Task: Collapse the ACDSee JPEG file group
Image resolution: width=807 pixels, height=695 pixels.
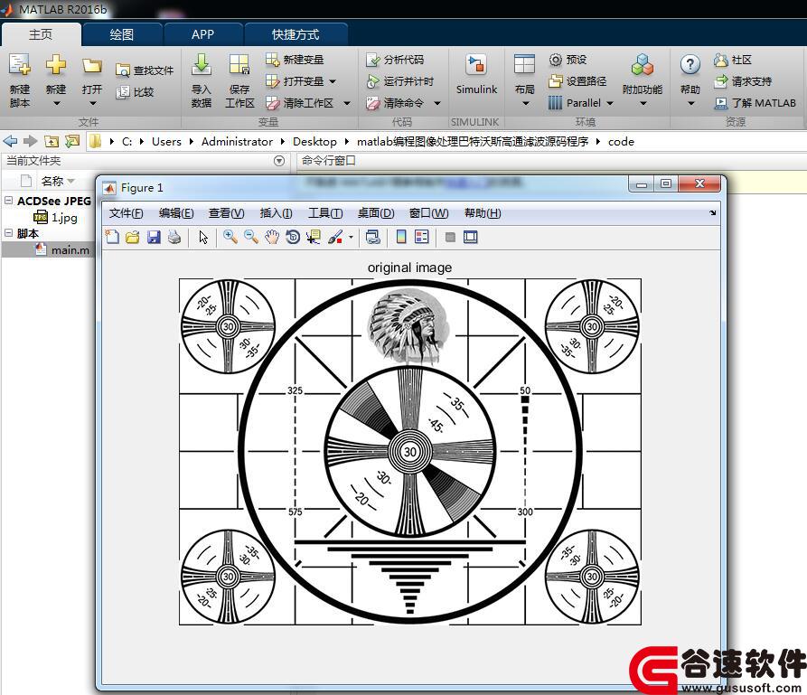Action: click(x=9, y=201)
